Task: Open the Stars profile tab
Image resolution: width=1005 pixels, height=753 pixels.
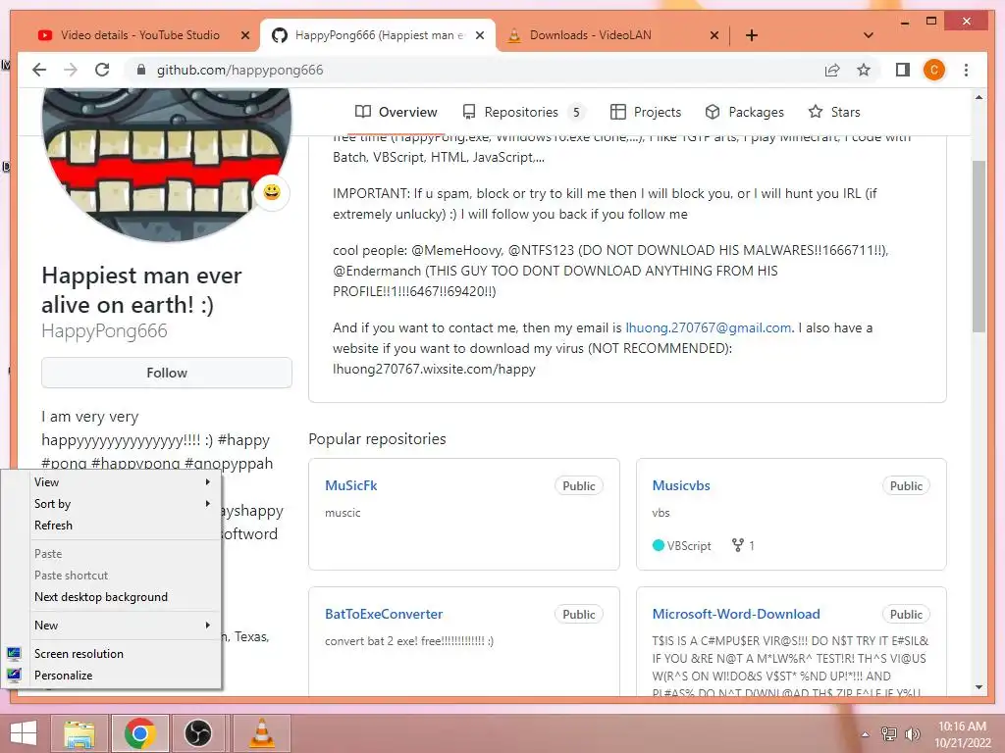Action: [834, 112]
